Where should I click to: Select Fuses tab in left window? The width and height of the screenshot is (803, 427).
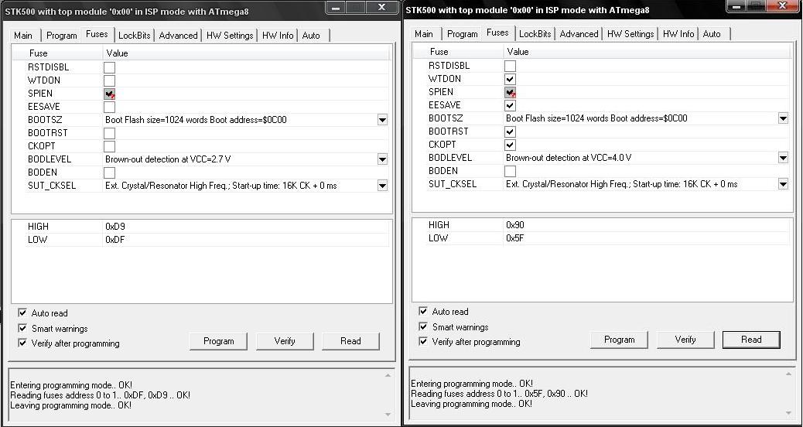click(x=97, y=34)
